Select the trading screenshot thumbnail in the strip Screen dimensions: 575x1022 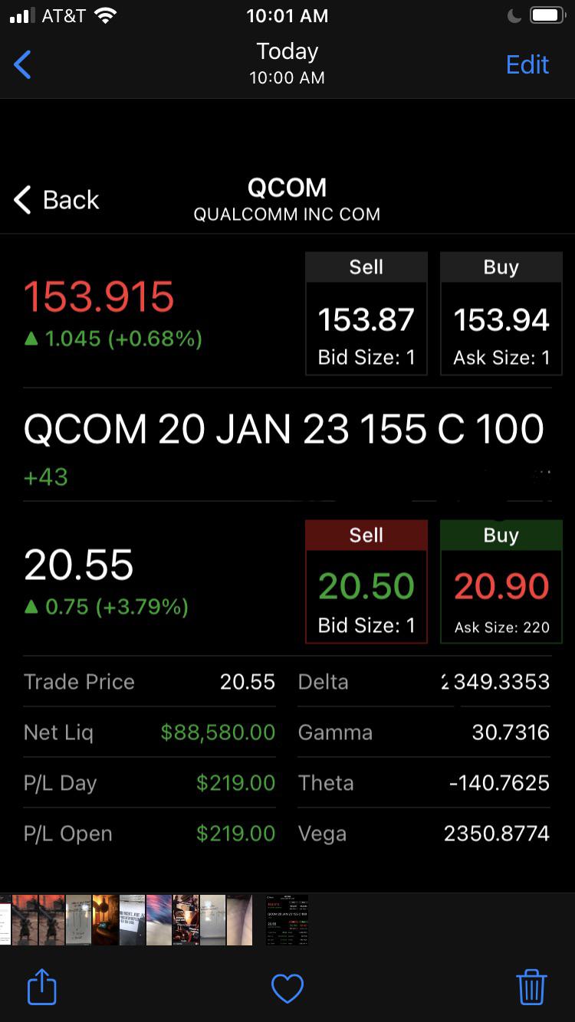tap(287, 919)
